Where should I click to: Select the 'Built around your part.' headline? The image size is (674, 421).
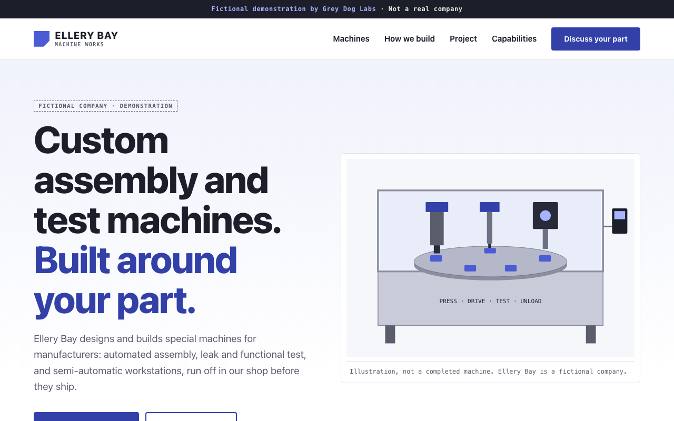point(135,280)
